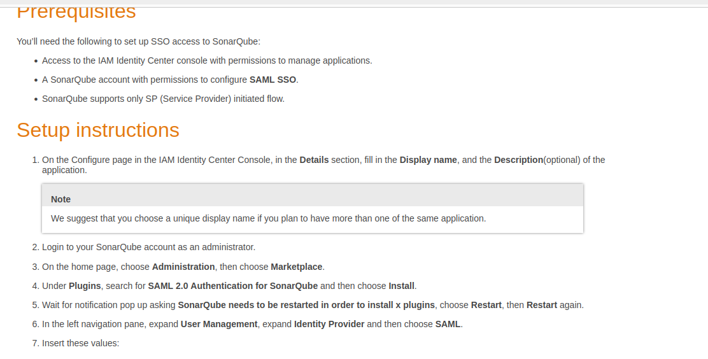Click the bold User Management text
708x359 pixels.
(x=219, y=324)
